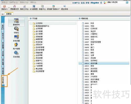Click the 明细功能 panel header icon
The image size is (131, 104).
coord(80,19)
